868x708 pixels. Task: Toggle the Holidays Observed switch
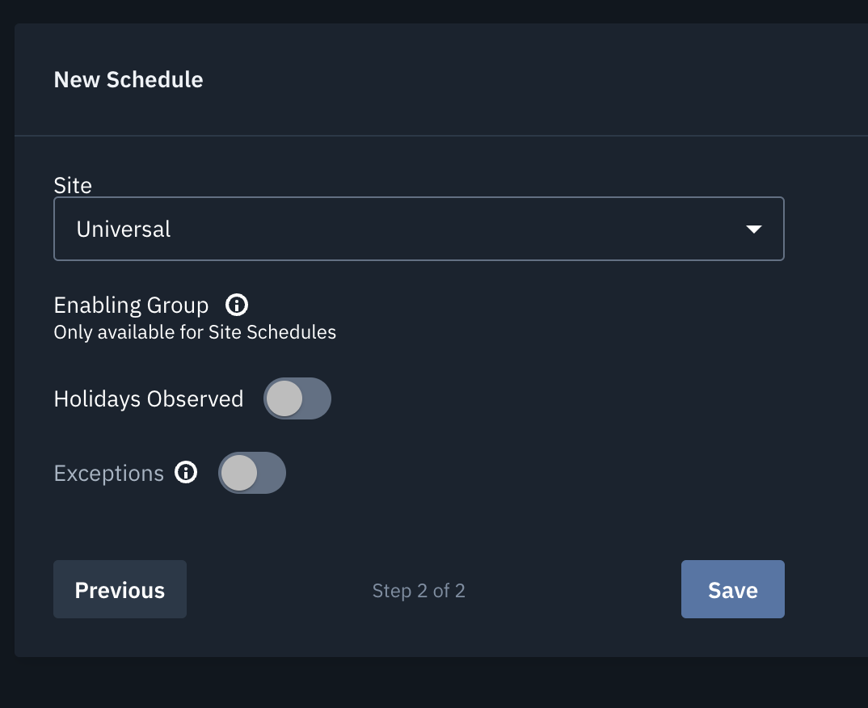click(x=297, y=398)
